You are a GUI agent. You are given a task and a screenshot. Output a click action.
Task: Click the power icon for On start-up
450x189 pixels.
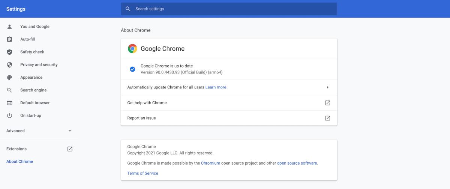tap(10, 115)
